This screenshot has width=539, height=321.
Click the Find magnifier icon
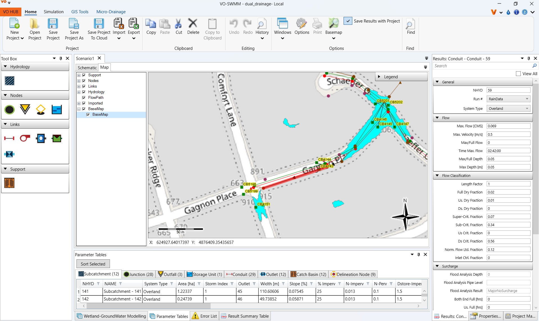tap(410, 24)
